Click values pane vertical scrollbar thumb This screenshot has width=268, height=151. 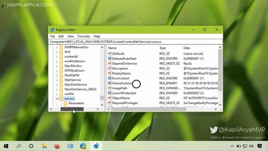pos(220,70)
